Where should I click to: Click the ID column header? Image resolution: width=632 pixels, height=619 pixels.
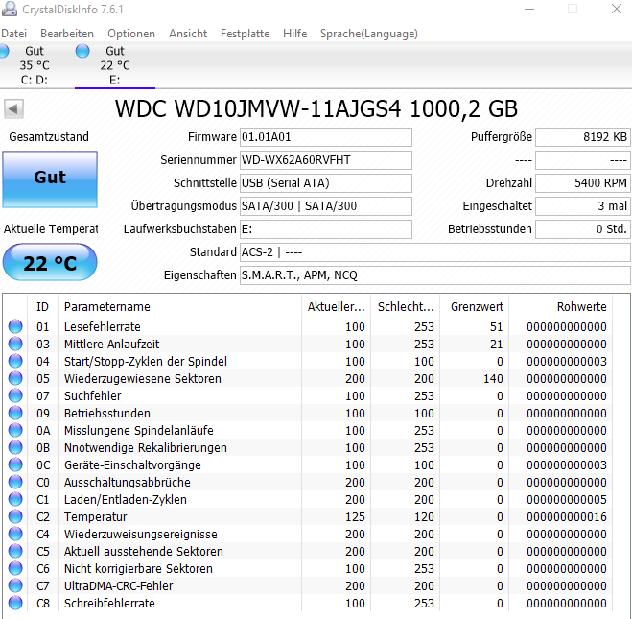click(42, 307)
